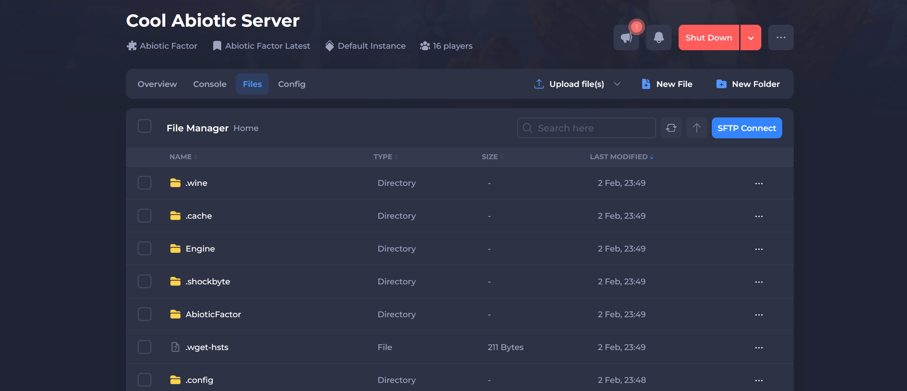Click the Shut Down button
Viewport: 907px width, 391px height.
pyautogui.click(x=709, y=37)
